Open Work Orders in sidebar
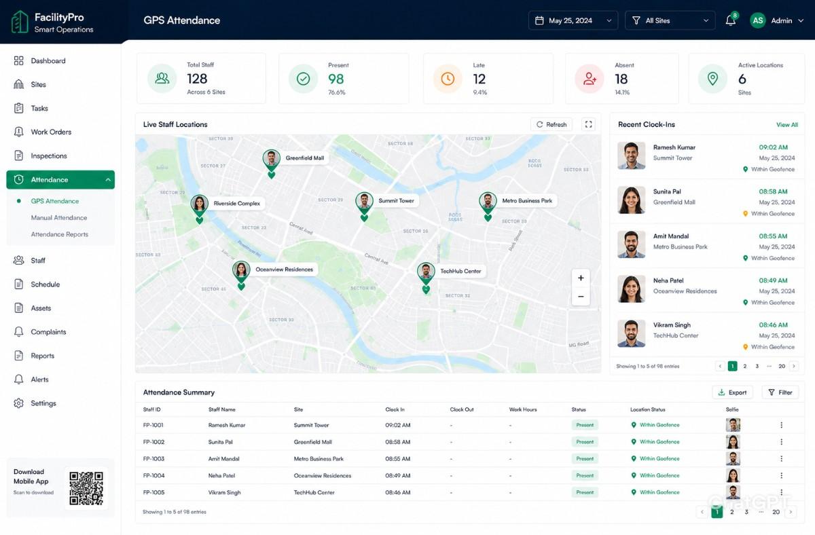This screenshot has width=815, height=535. coord(51,132)
